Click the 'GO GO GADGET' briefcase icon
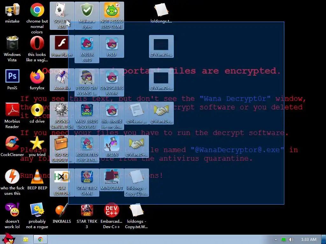The width and height of the screenshot is (326, 244). click(x=62, y=149)
